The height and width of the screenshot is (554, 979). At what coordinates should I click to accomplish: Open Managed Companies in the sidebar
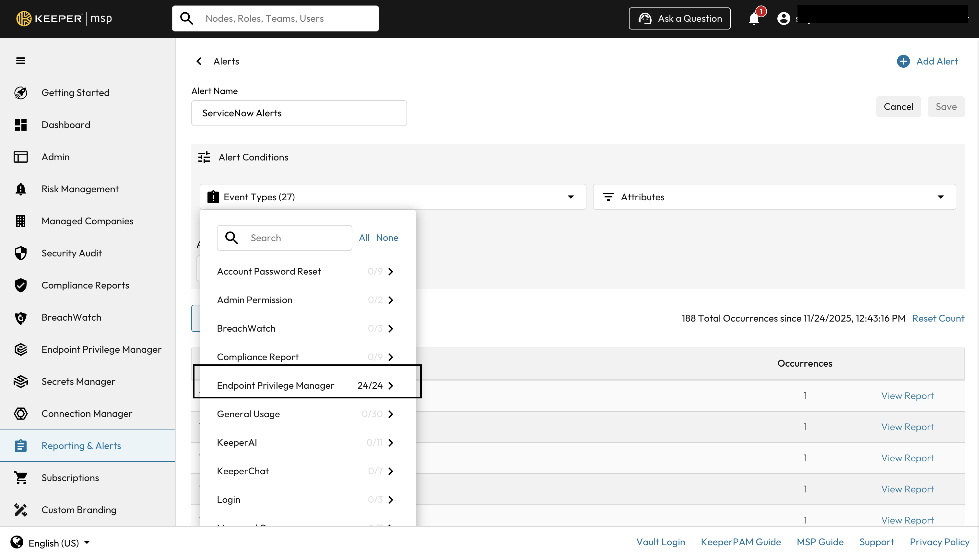87,221
